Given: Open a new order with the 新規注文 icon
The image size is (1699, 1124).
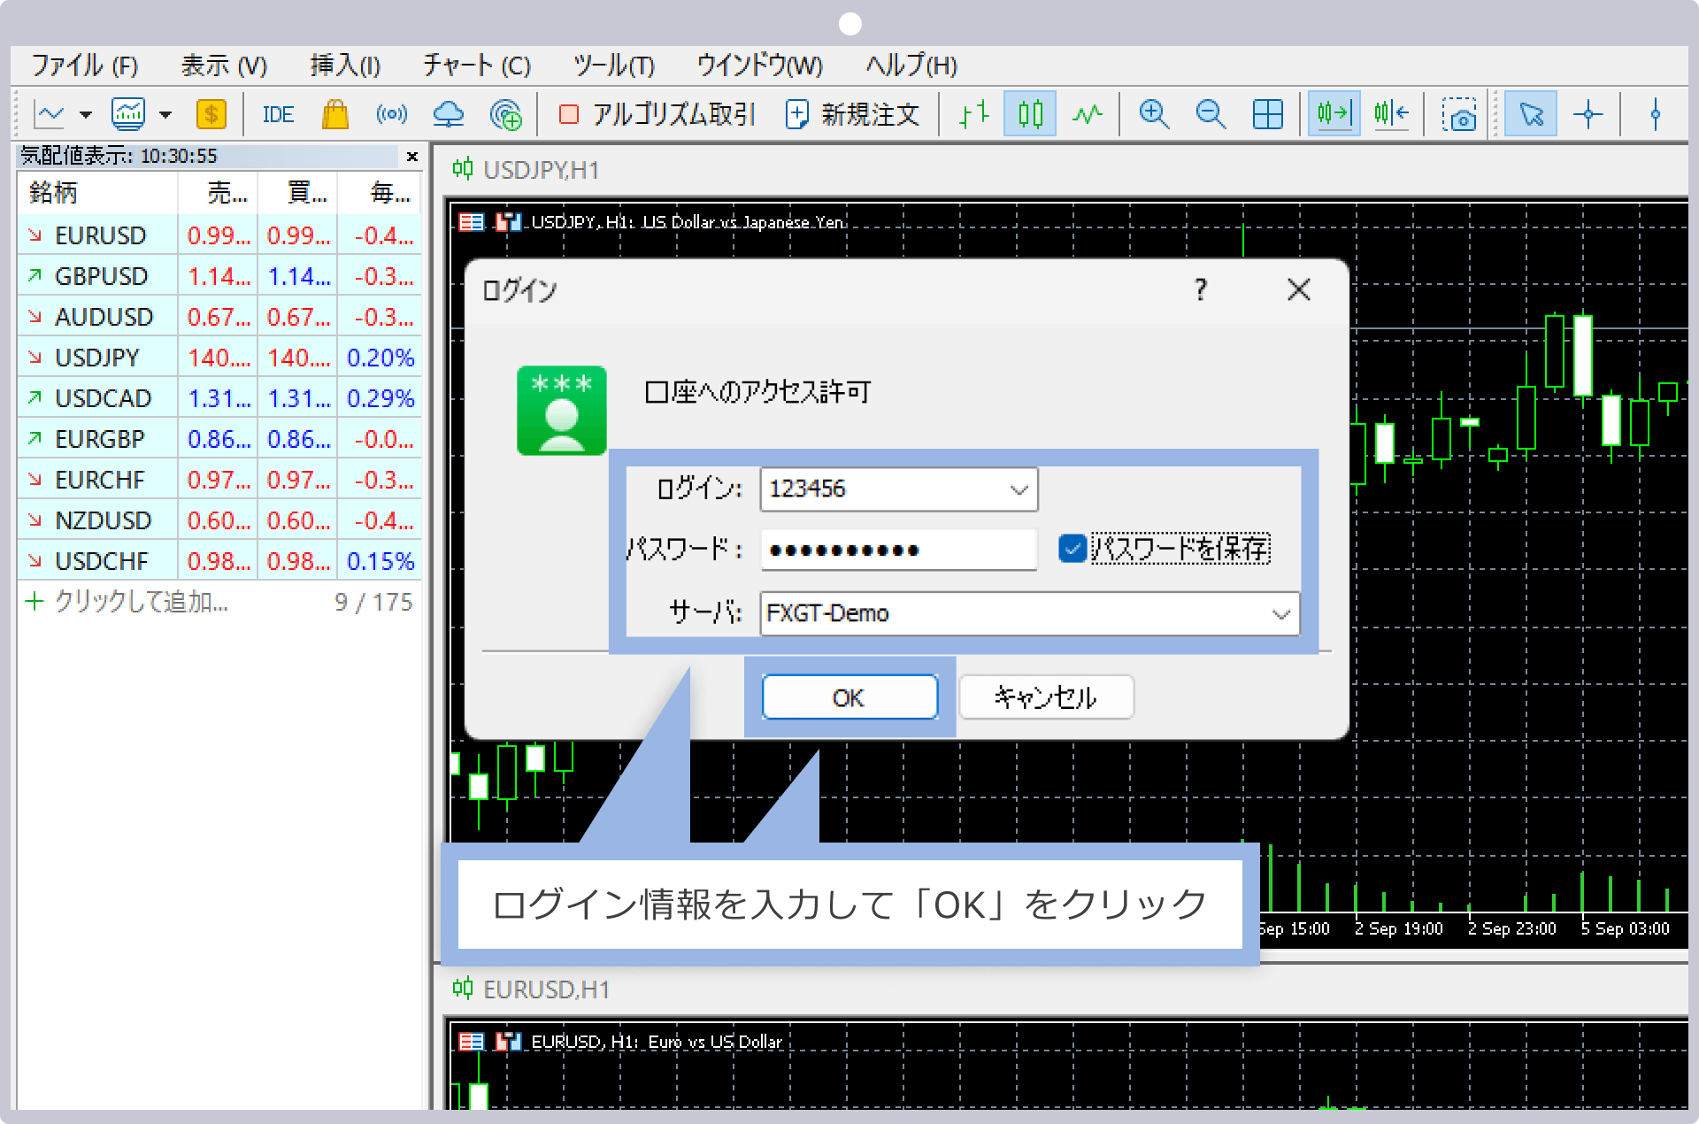Looking at the screenshot, I should pos(851,113).
